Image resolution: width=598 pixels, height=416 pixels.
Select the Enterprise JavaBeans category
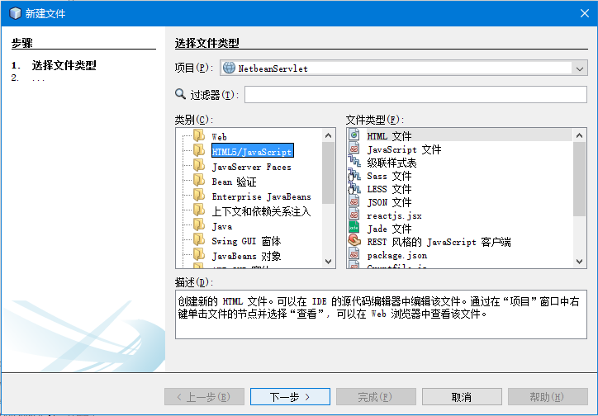(x=261, y=196)
